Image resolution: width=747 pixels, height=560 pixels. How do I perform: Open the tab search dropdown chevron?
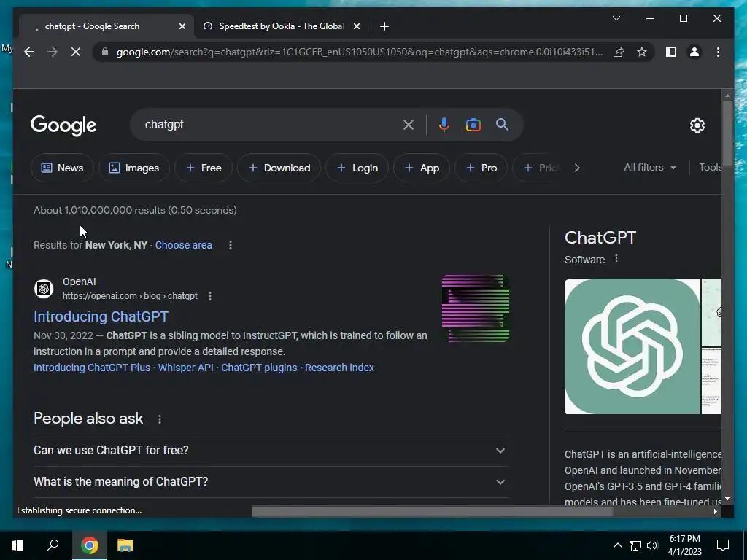[616, 18]
